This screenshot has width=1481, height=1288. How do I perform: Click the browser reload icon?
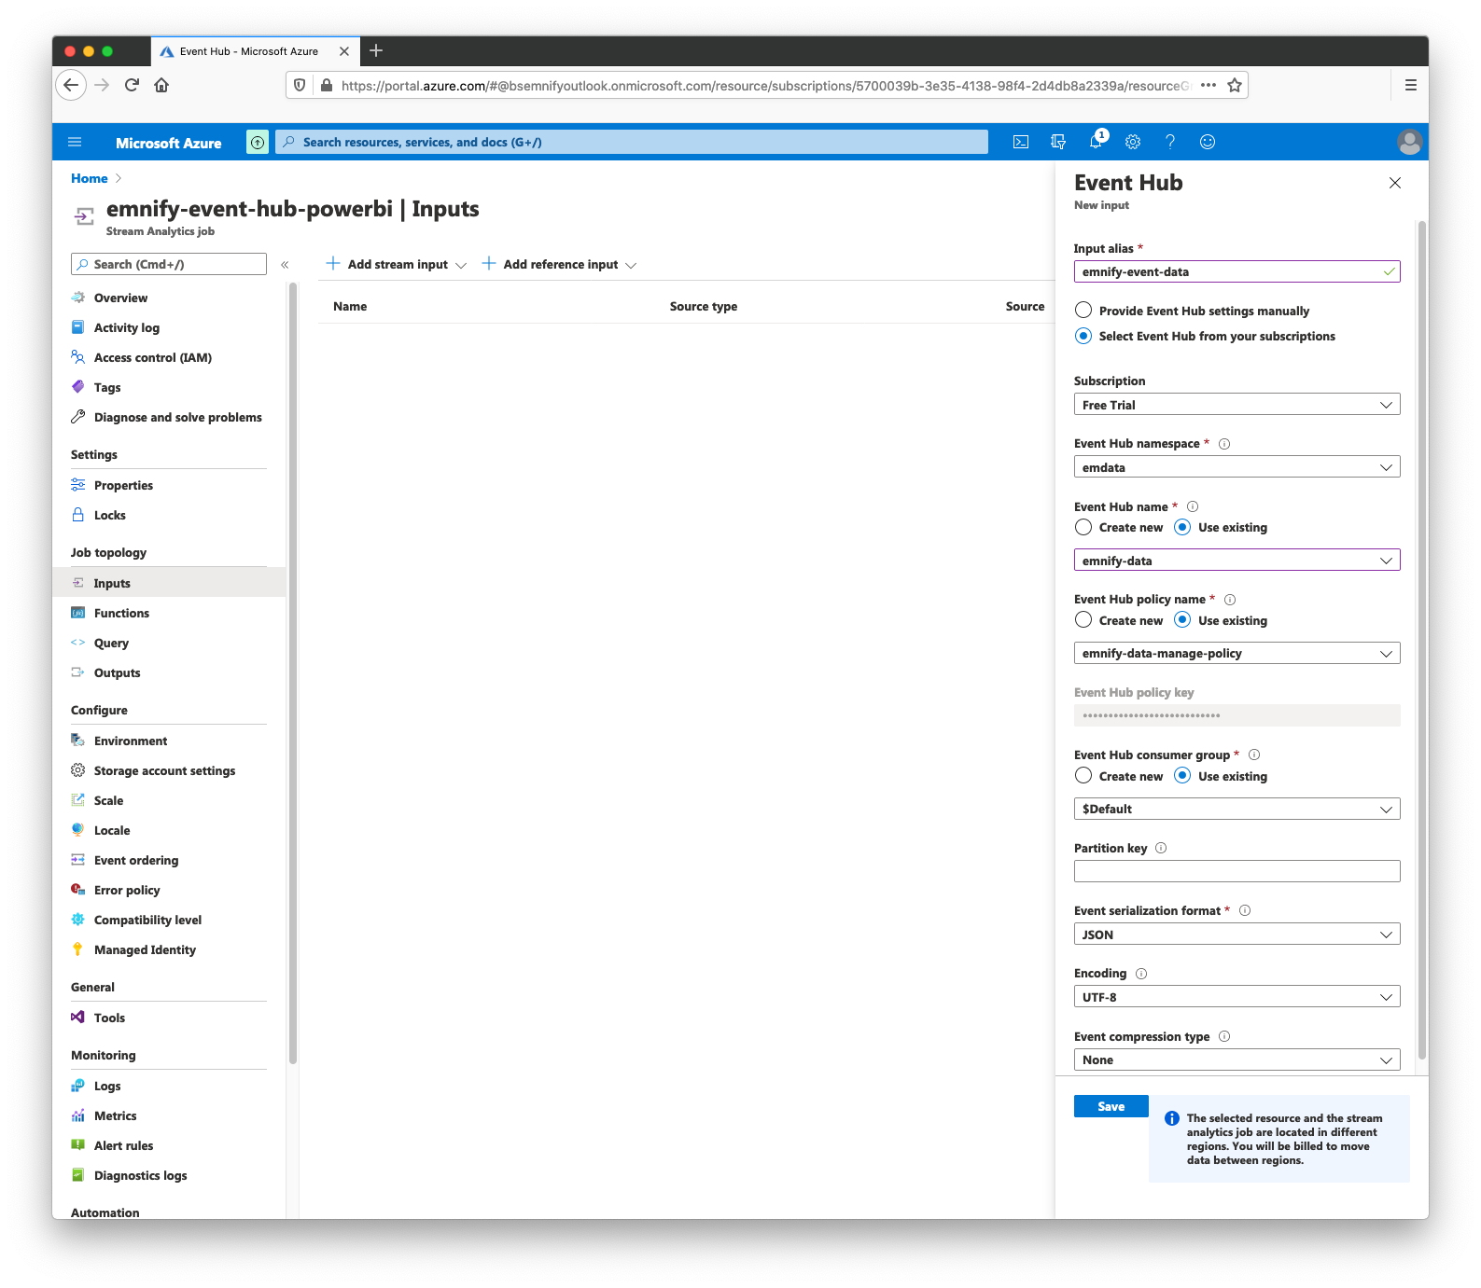coord(132,85)
